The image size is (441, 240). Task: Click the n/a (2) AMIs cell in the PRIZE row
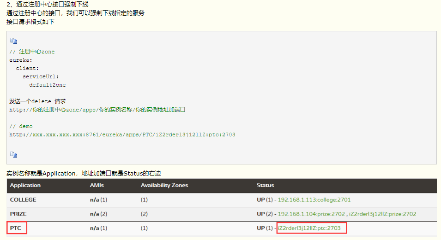pyautogui.click(x=98, y=214)
